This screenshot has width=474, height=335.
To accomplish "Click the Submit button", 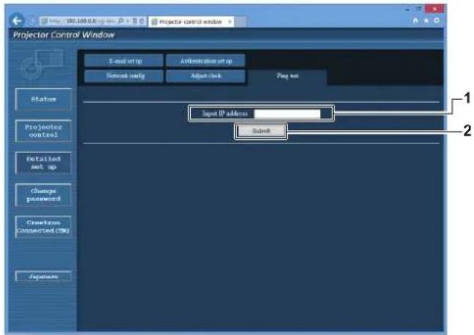I will click(x=261, y=131).
